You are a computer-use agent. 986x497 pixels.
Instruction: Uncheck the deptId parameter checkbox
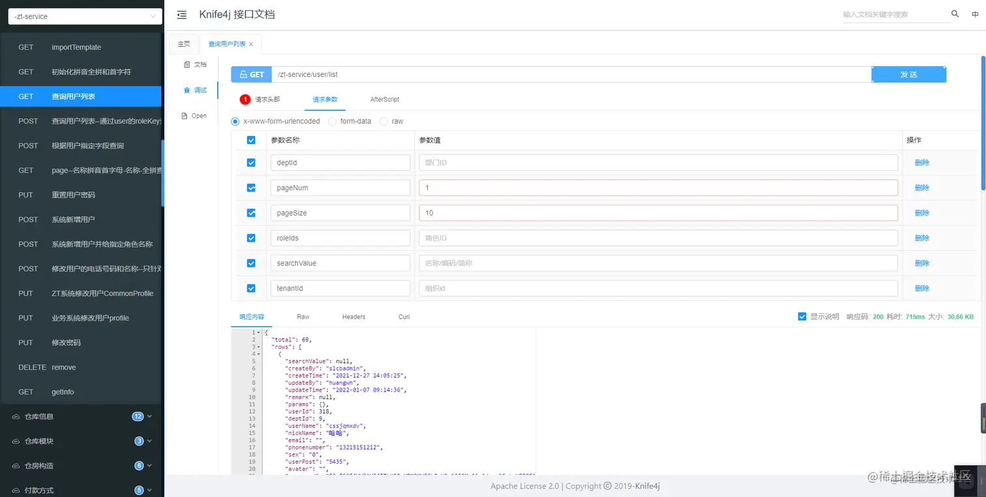pyautogui.click(x=251, y=163)
